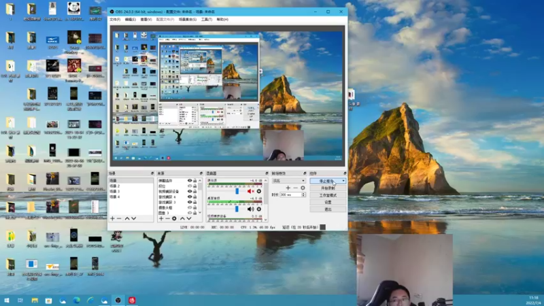Switch to OBS in the taskbar

(x=118, y=301)
